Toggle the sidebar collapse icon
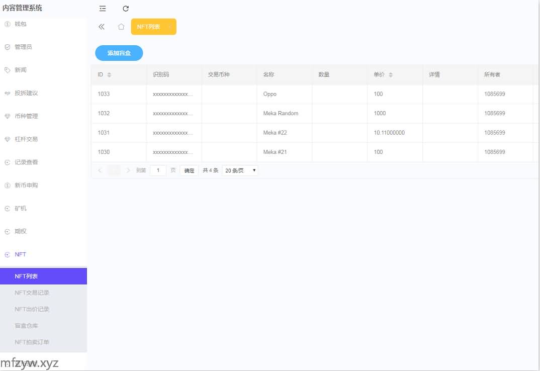 point(103,9)
